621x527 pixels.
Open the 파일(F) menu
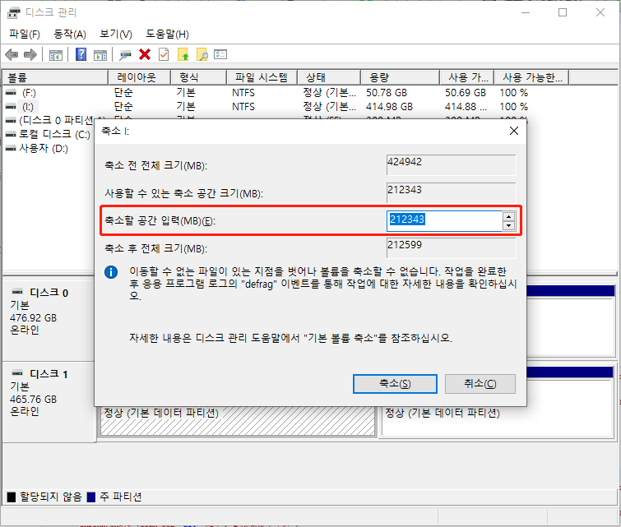click(25, 34)
